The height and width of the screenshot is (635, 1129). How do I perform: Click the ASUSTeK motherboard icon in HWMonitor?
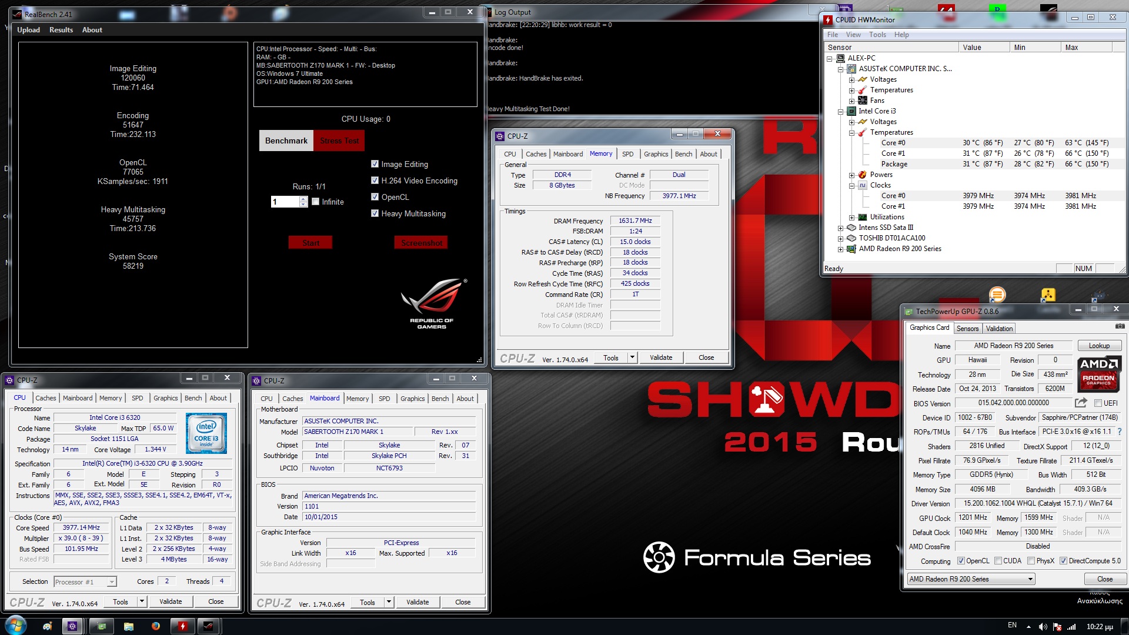point(851,69)
